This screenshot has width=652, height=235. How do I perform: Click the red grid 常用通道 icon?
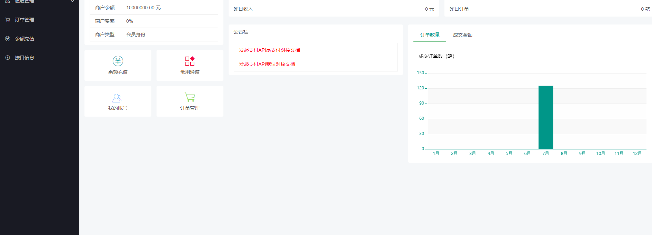190,61
